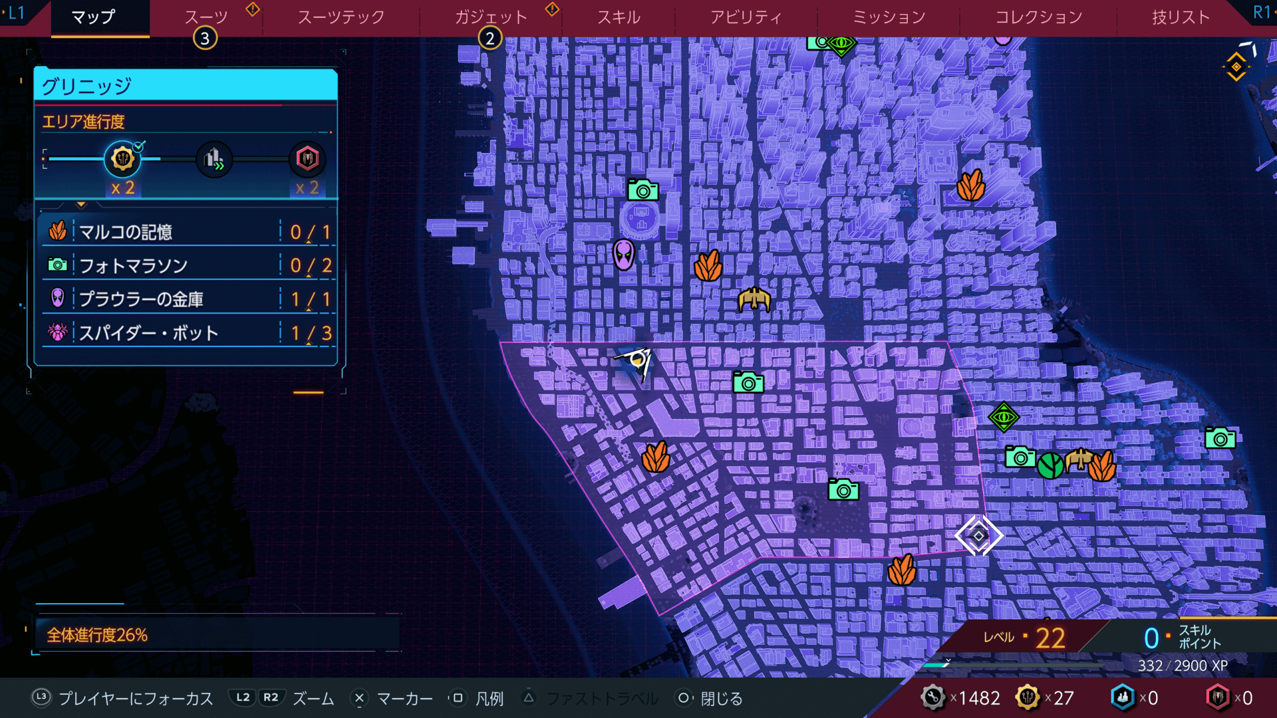The image size is (1277, 718).
Task: Select the フォトマラソン collectible row
Action: [x=186, y=266]
